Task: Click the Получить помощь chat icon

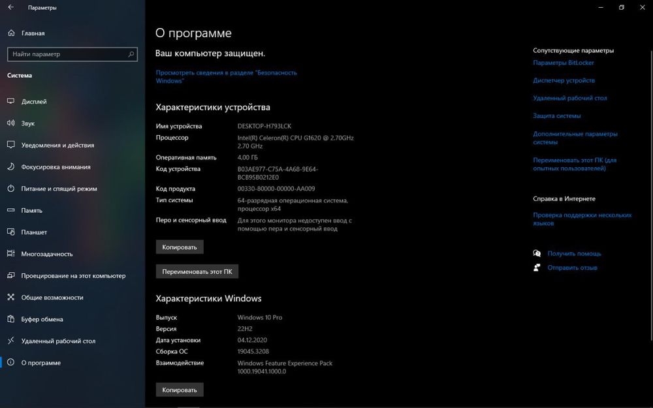Action: pyautogui.click(x=537, y=253)
